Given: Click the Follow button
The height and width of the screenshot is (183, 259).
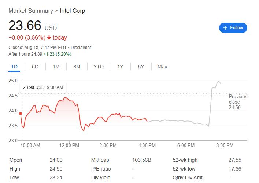Looking at the screenshot, I should click(x=233, y=28).
